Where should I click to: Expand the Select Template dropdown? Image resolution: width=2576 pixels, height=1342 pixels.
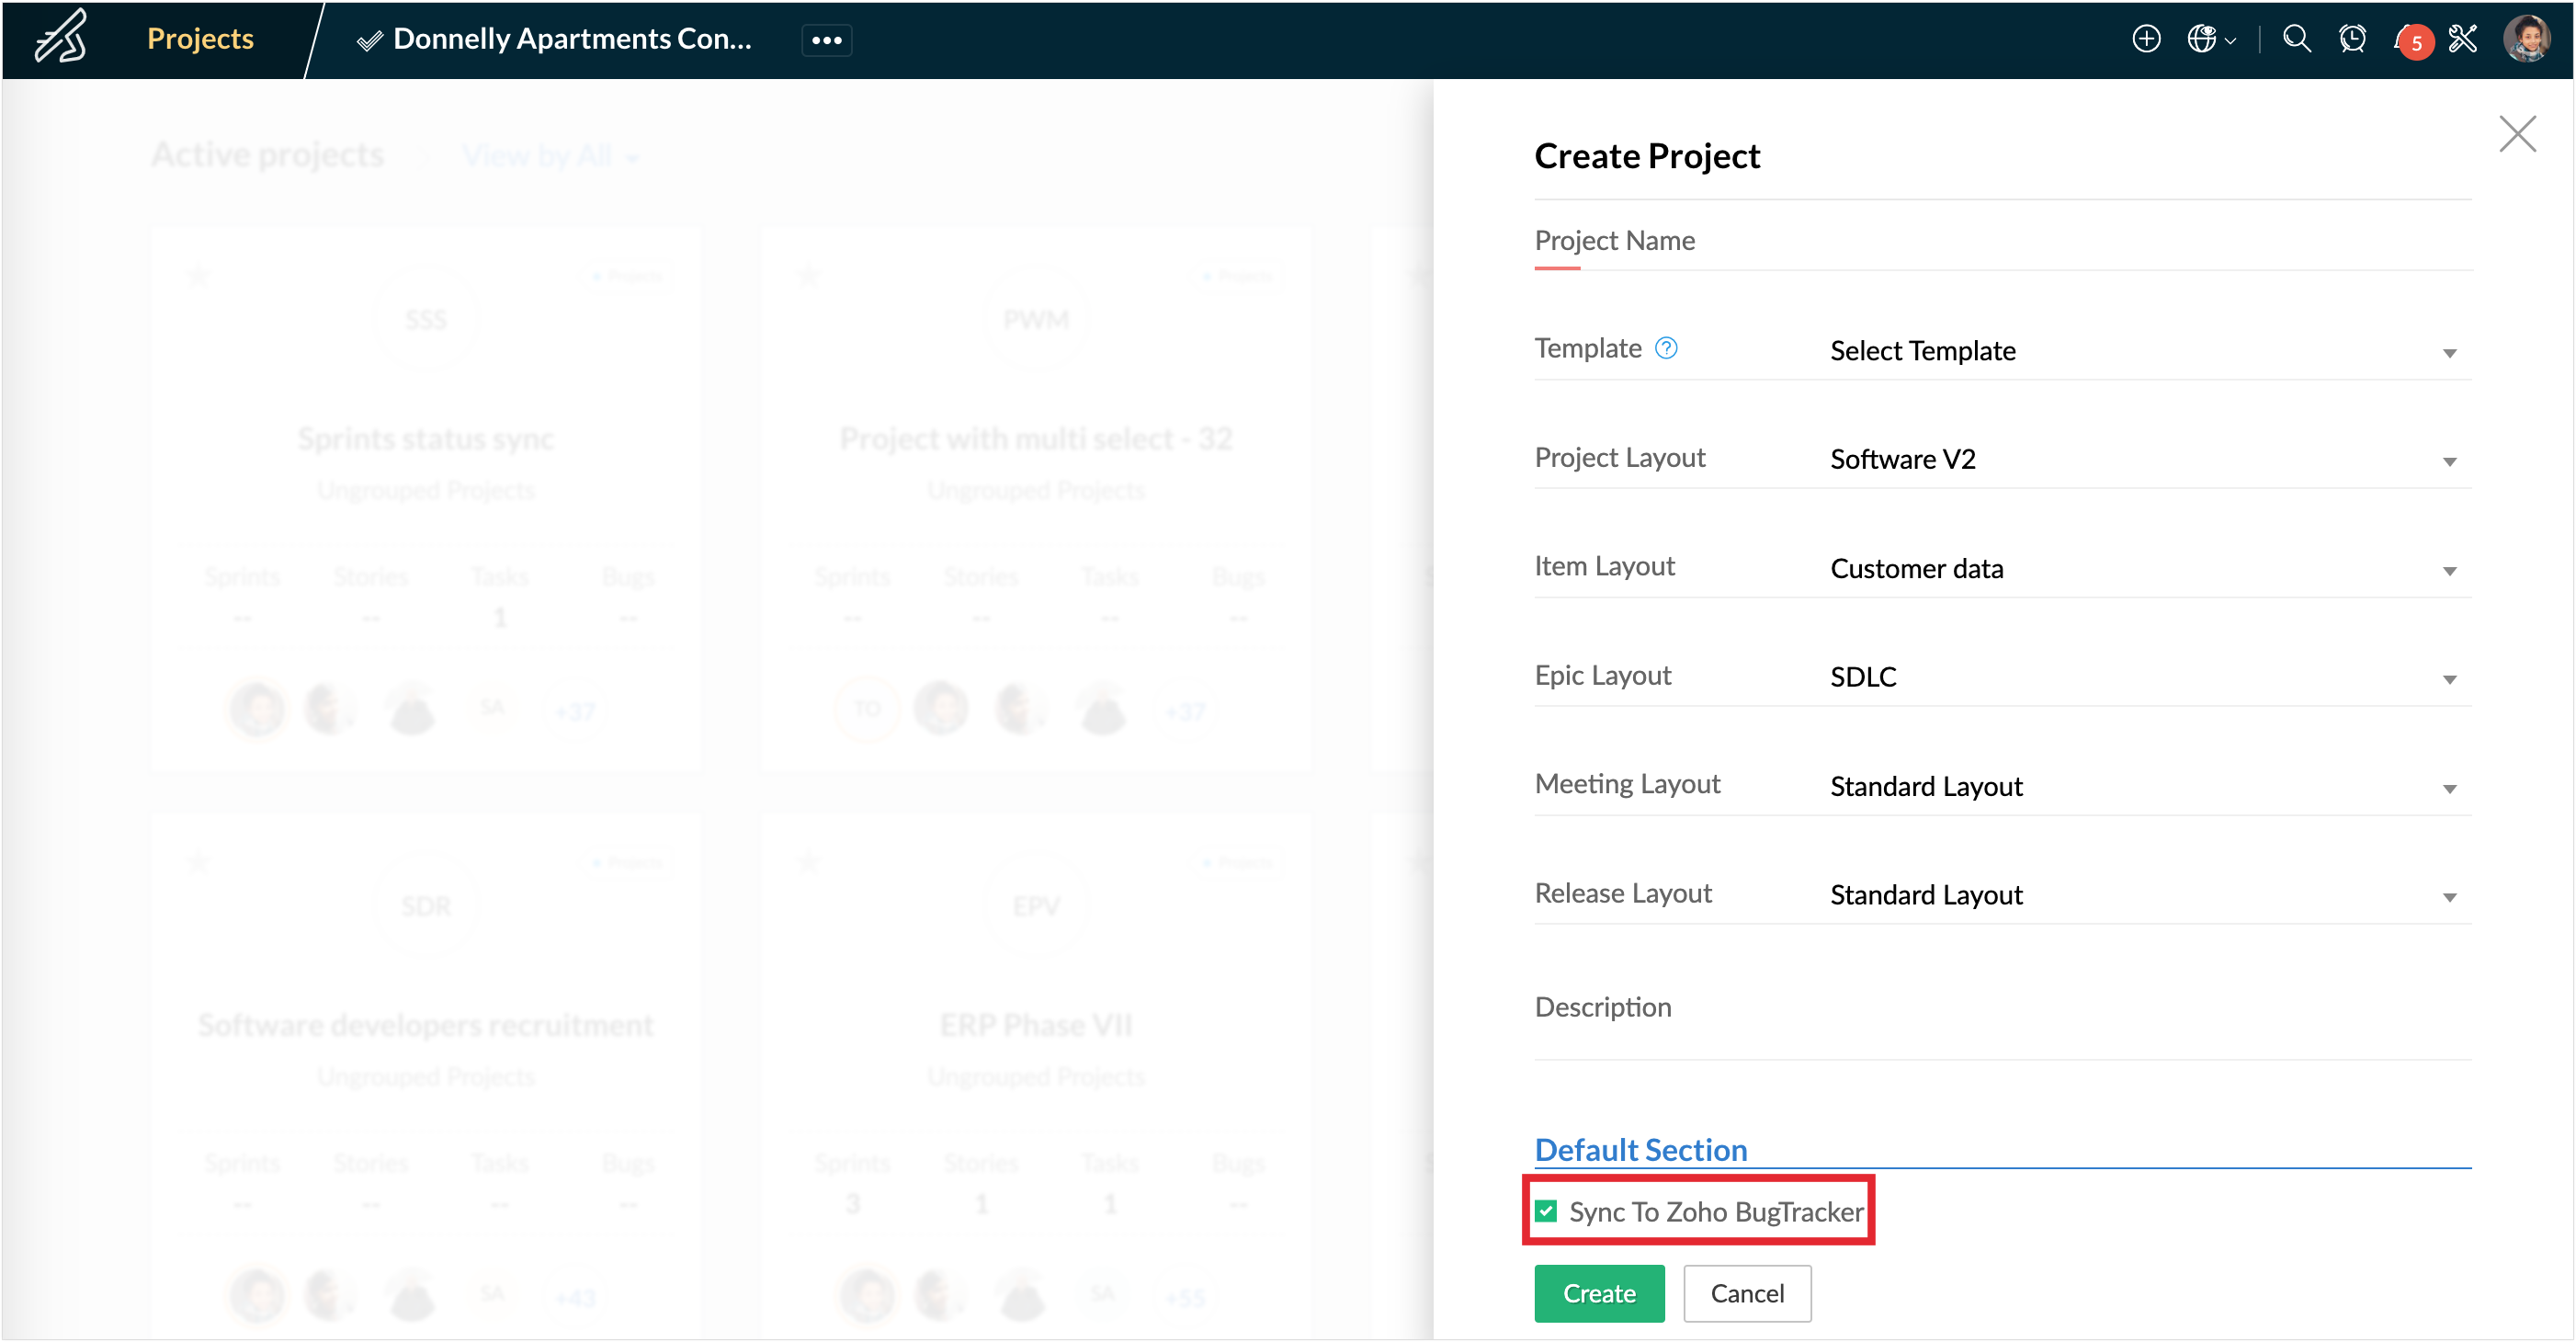click(x=2140, y=351)
